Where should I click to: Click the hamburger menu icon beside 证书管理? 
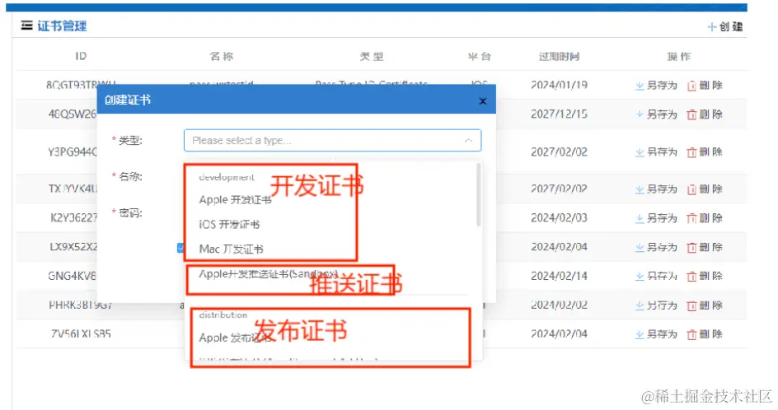click(26, 26)
